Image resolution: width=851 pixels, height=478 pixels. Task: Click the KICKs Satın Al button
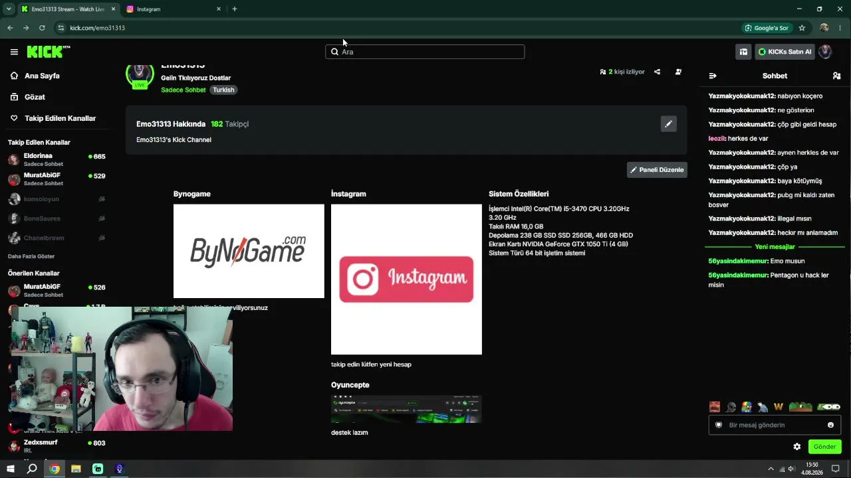click(x=785, y=52)
